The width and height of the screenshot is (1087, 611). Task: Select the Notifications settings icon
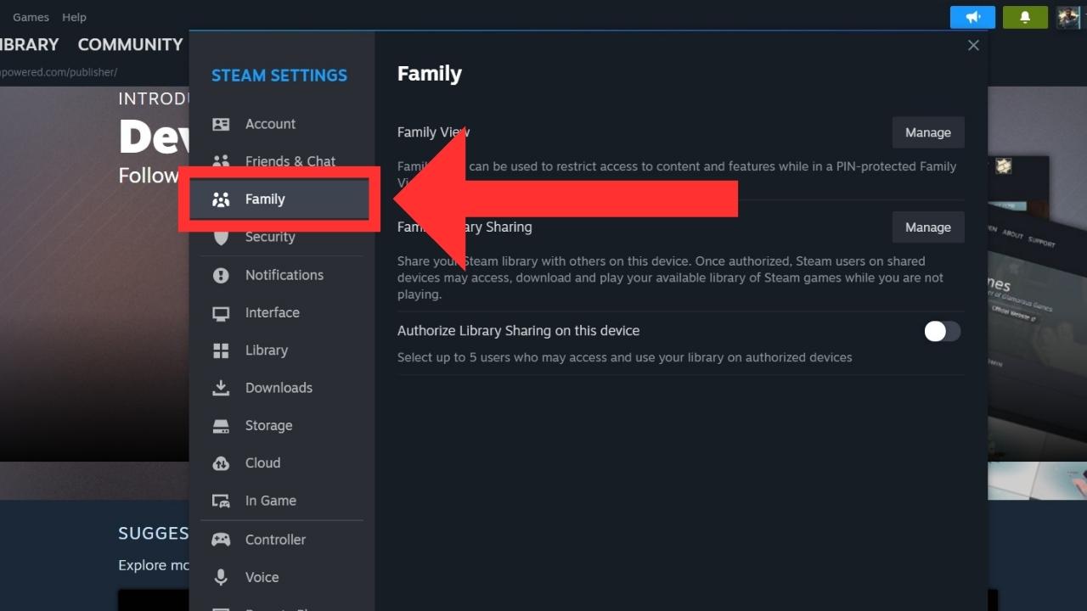pyautogui.click(x=221, y=274)
